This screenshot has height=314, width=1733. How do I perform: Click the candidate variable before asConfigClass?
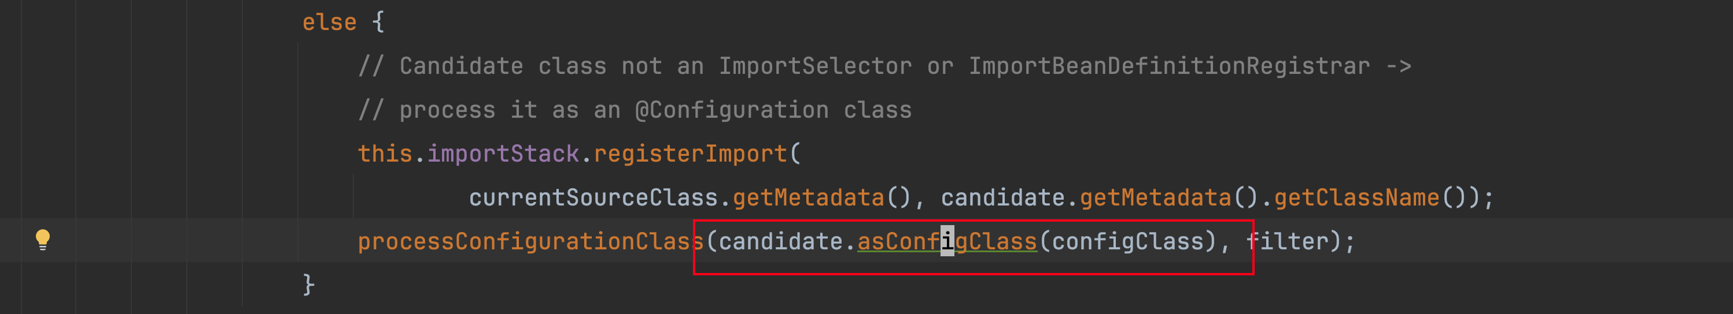tap(780, 241)
